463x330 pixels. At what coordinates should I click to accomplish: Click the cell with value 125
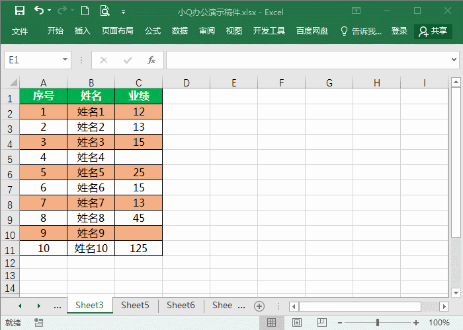pos(138,248)
